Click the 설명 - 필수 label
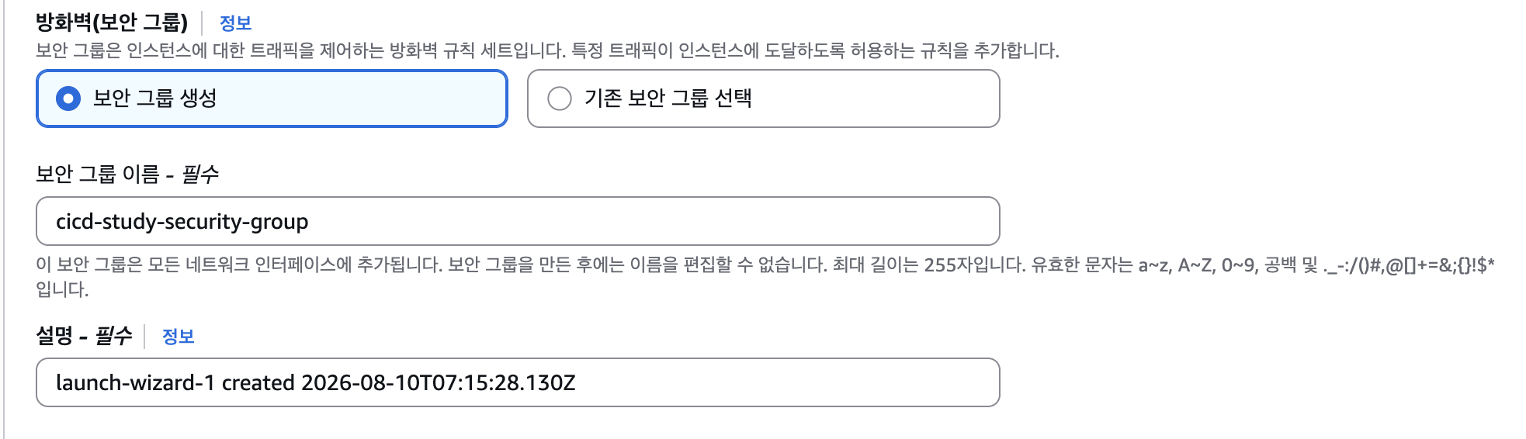The width and height of the screenshot is (1526, 439). pyautogui.click(x=84, y=336)
